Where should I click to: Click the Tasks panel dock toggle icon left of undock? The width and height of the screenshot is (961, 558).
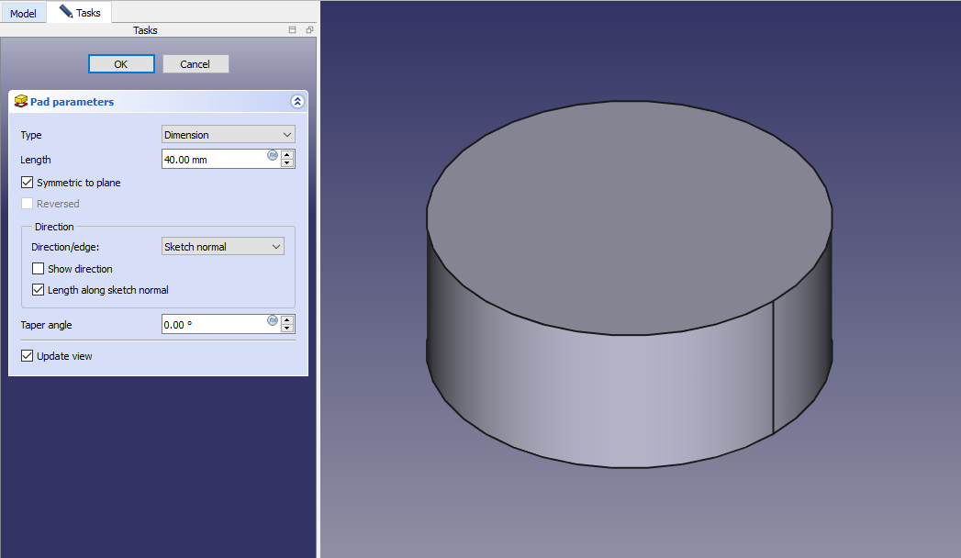[x=293, y=30]
